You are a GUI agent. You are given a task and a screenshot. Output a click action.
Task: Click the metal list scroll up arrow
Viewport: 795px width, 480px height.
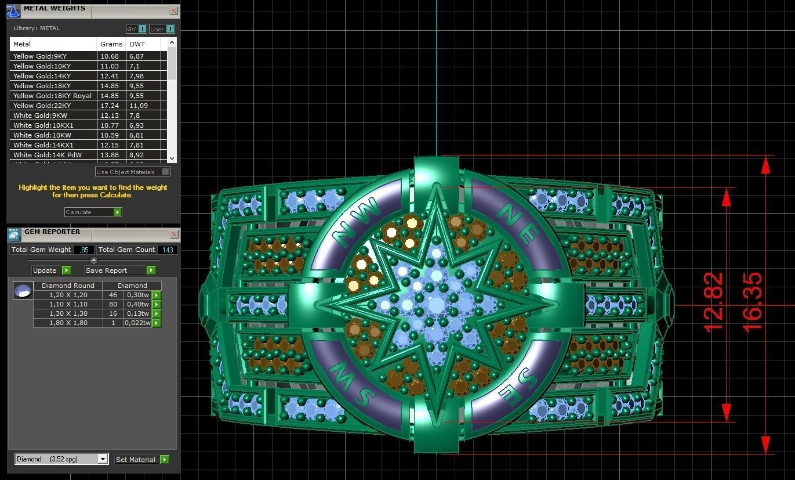pos(172,42)
